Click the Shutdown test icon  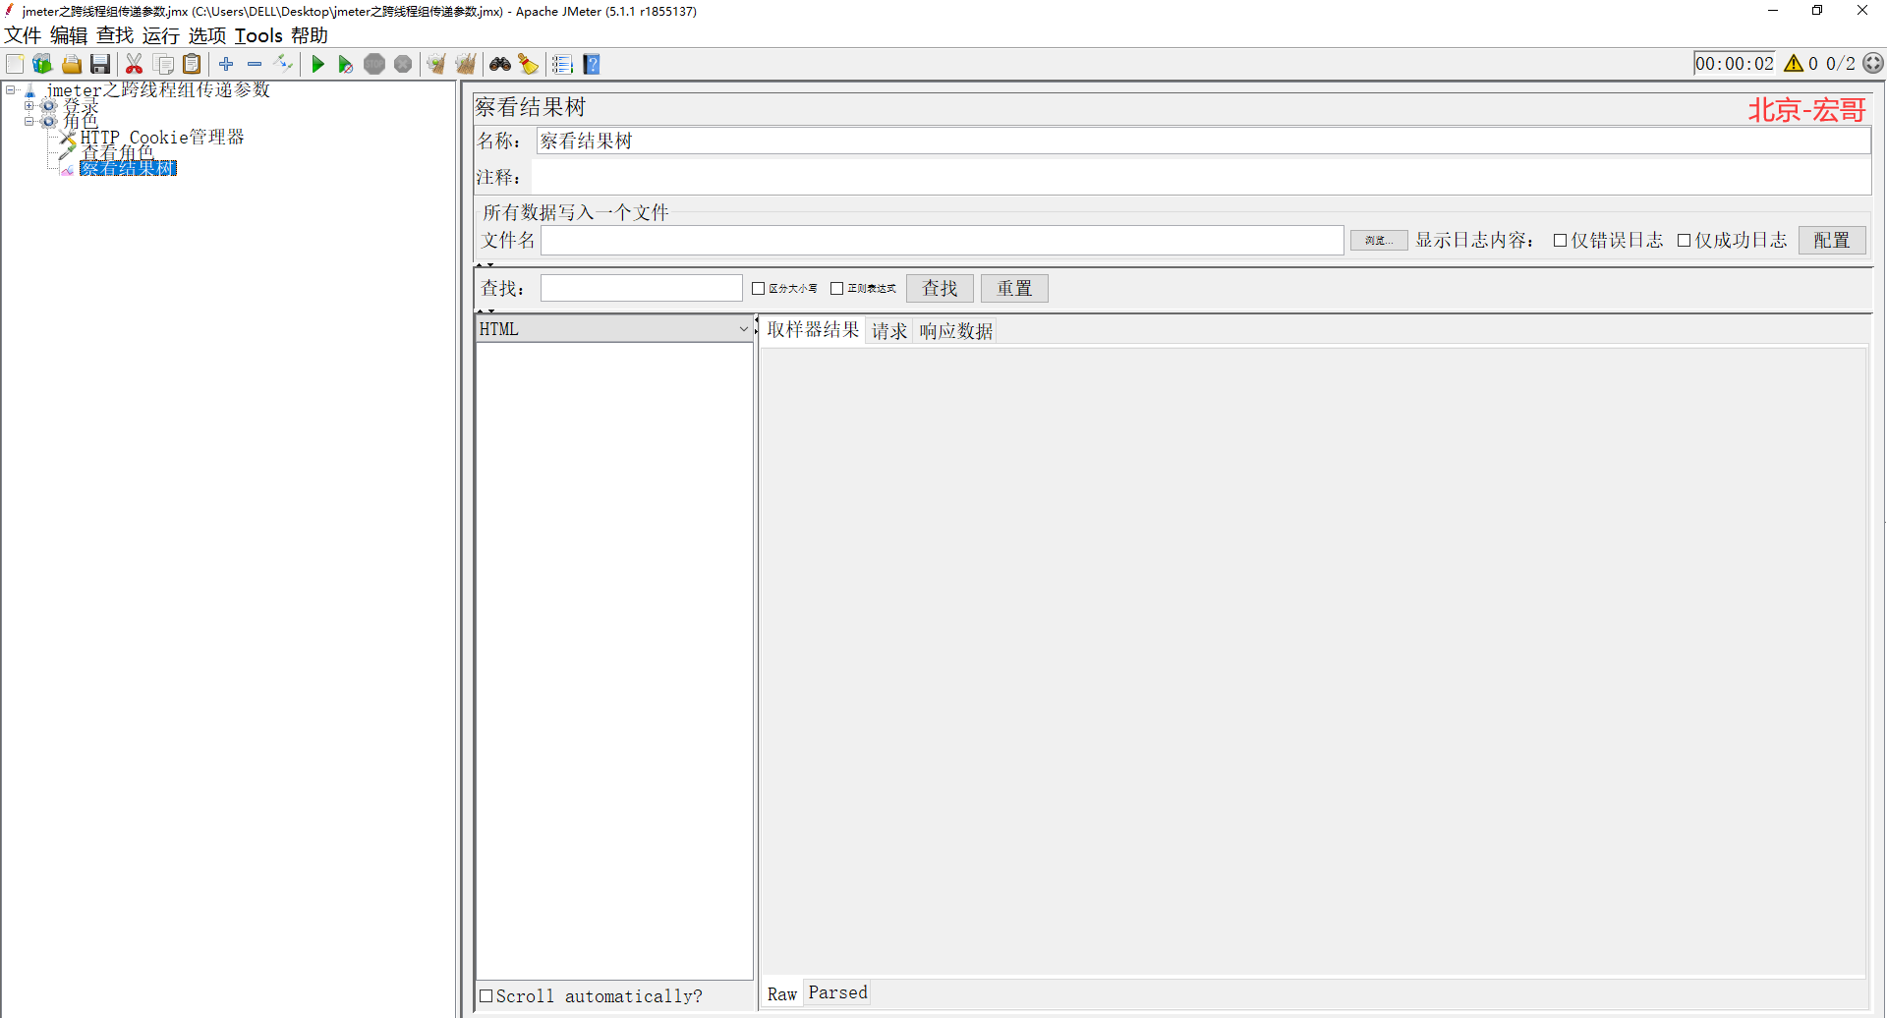[x=403, y=64]
